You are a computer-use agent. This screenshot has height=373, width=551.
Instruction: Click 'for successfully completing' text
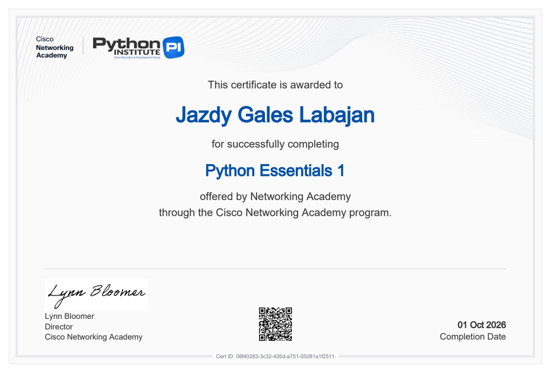(275, 144)
